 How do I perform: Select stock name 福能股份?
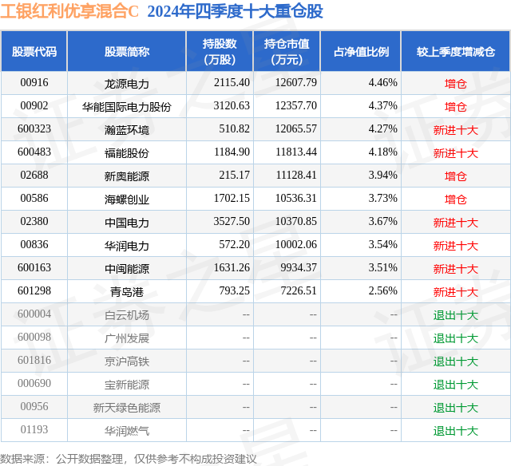click(127, 153)
